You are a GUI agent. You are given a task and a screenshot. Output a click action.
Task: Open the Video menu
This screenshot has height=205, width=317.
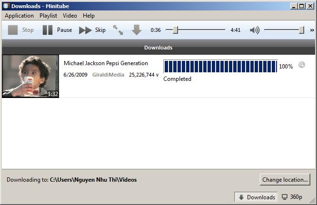click(x=69, y=16)
